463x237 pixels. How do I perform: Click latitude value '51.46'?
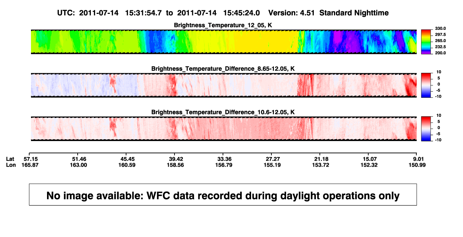[x=79, y=159]
